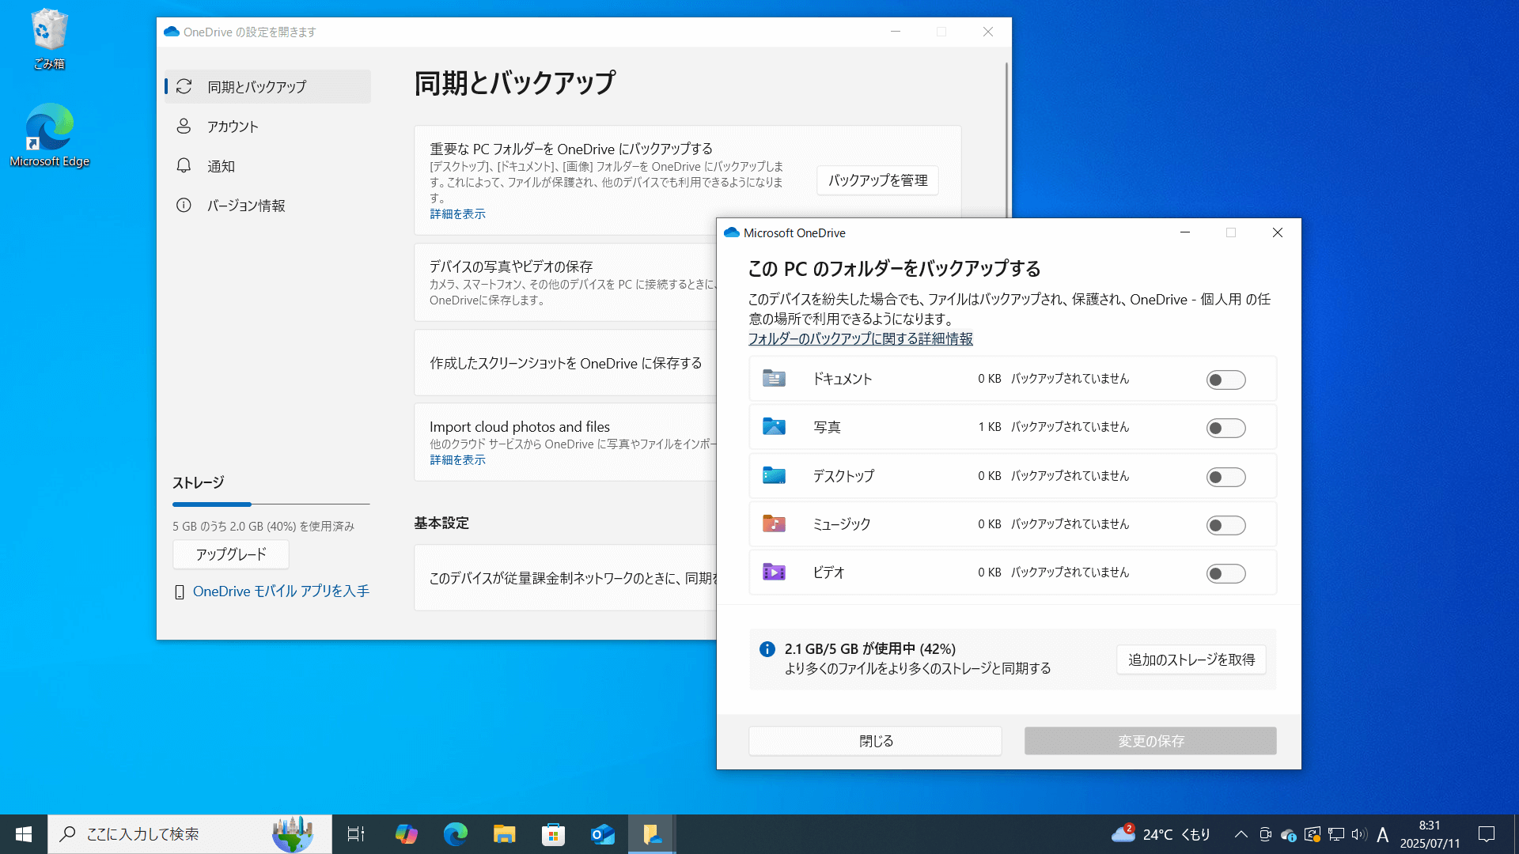
Task: Click Import cloud photos and files heading
Action: pyautogui.click(x=520, y=427)
